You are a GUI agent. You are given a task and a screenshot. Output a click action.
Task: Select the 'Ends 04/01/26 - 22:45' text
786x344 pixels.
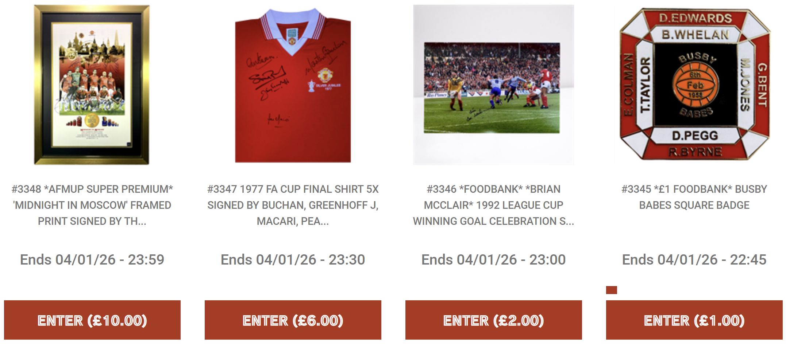[694, 259]
